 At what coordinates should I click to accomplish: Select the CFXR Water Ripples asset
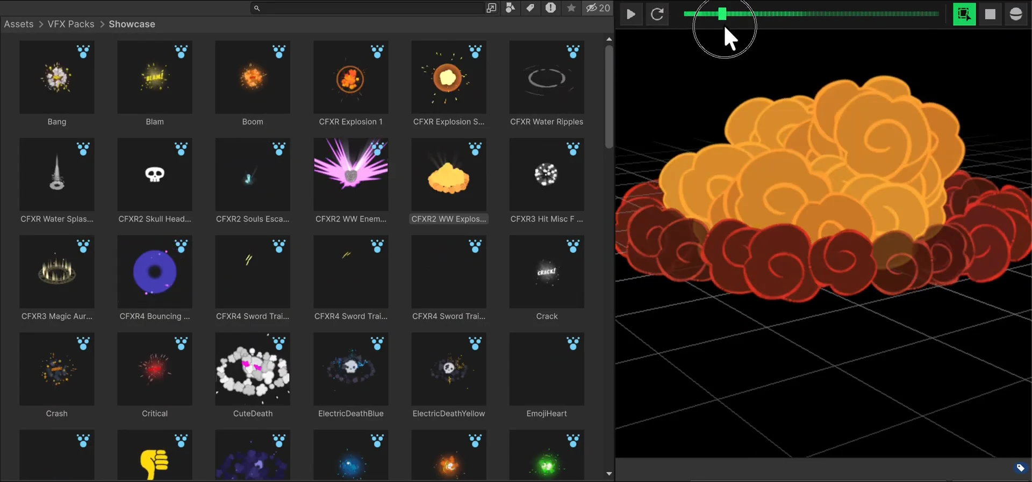[x=547, y=78]
